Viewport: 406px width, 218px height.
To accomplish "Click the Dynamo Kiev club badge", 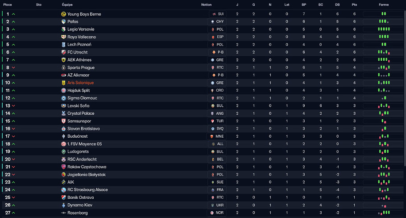I will [63, 205].
